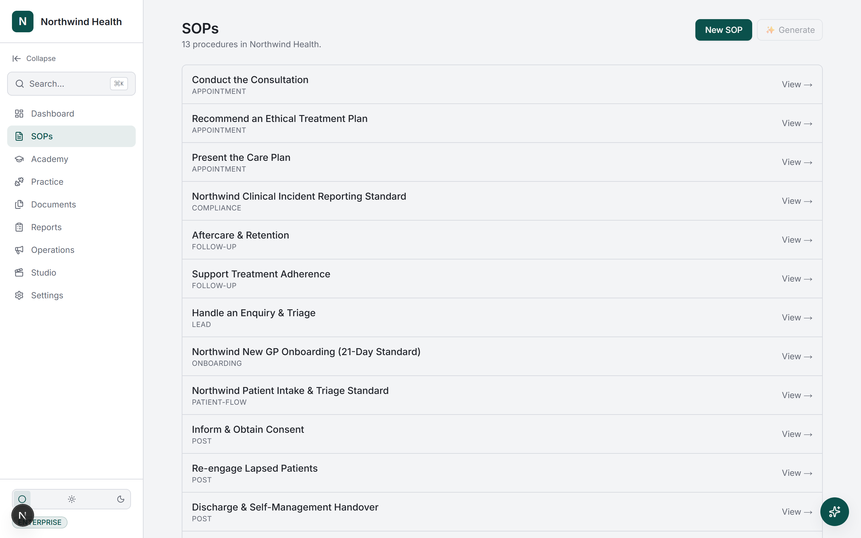Click the Aftercare & Retention title
The image size is (861, 538).
click(240, 235)
